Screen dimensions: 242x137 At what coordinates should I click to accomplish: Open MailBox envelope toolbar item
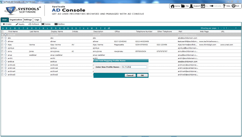[60, 24]
